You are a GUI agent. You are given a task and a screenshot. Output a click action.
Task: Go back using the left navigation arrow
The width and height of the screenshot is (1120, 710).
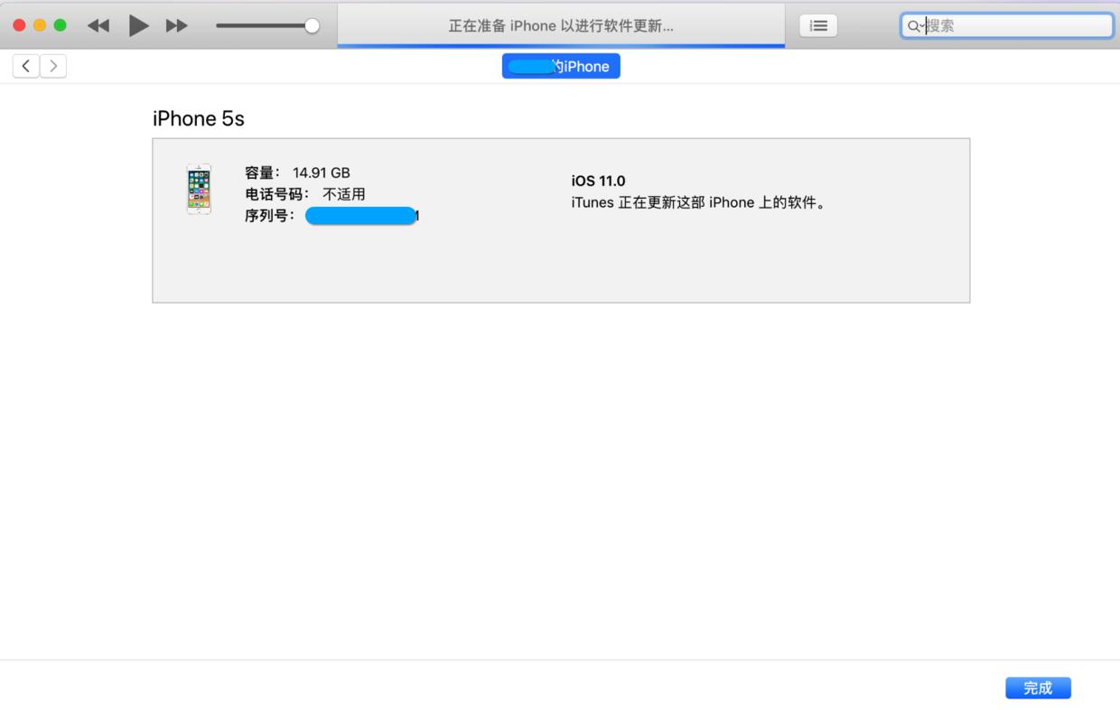click(25, 65)
